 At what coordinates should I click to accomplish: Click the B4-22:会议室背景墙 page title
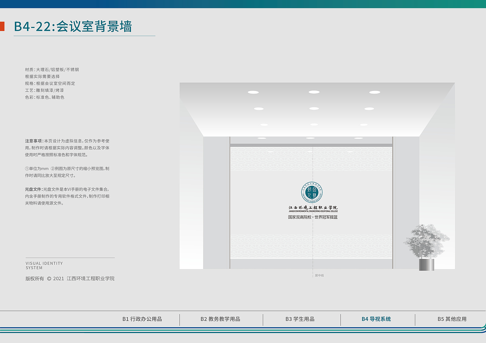[73, 27]
